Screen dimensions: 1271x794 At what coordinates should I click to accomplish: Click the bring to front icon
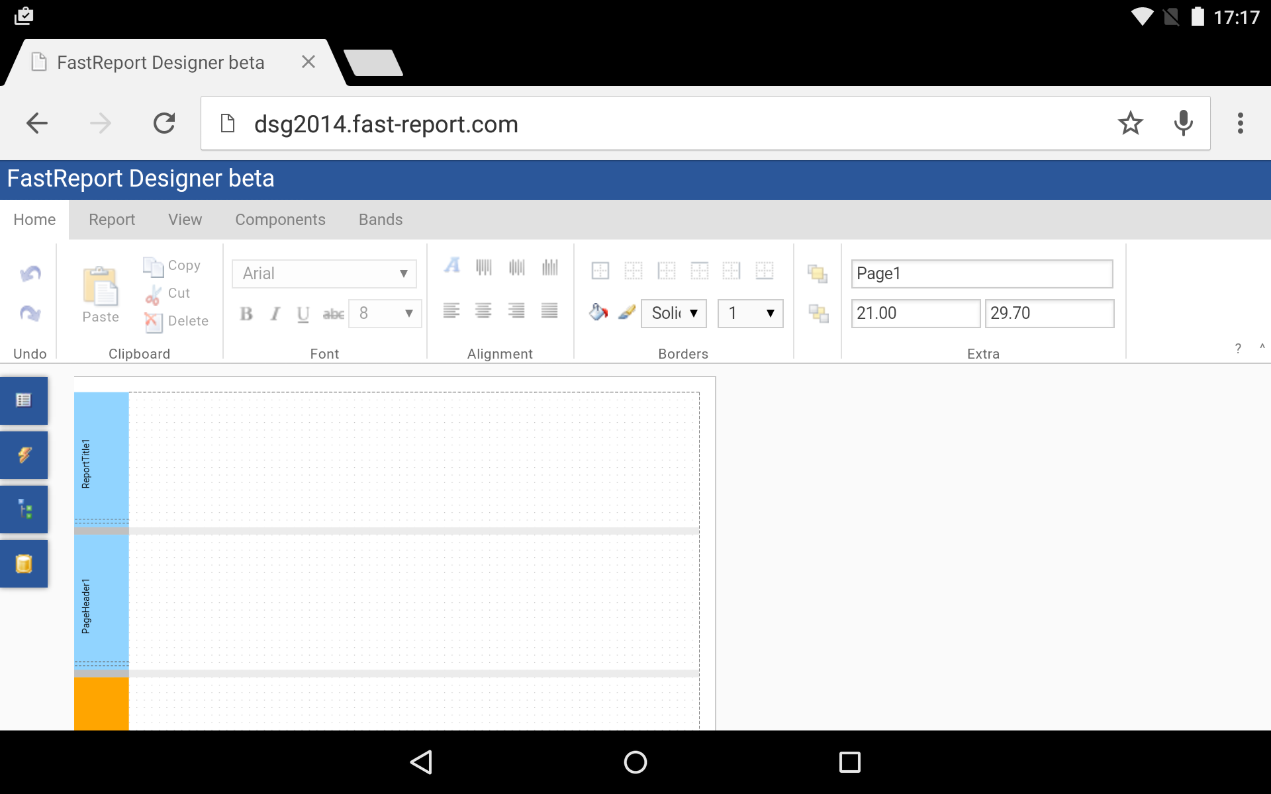818,273
